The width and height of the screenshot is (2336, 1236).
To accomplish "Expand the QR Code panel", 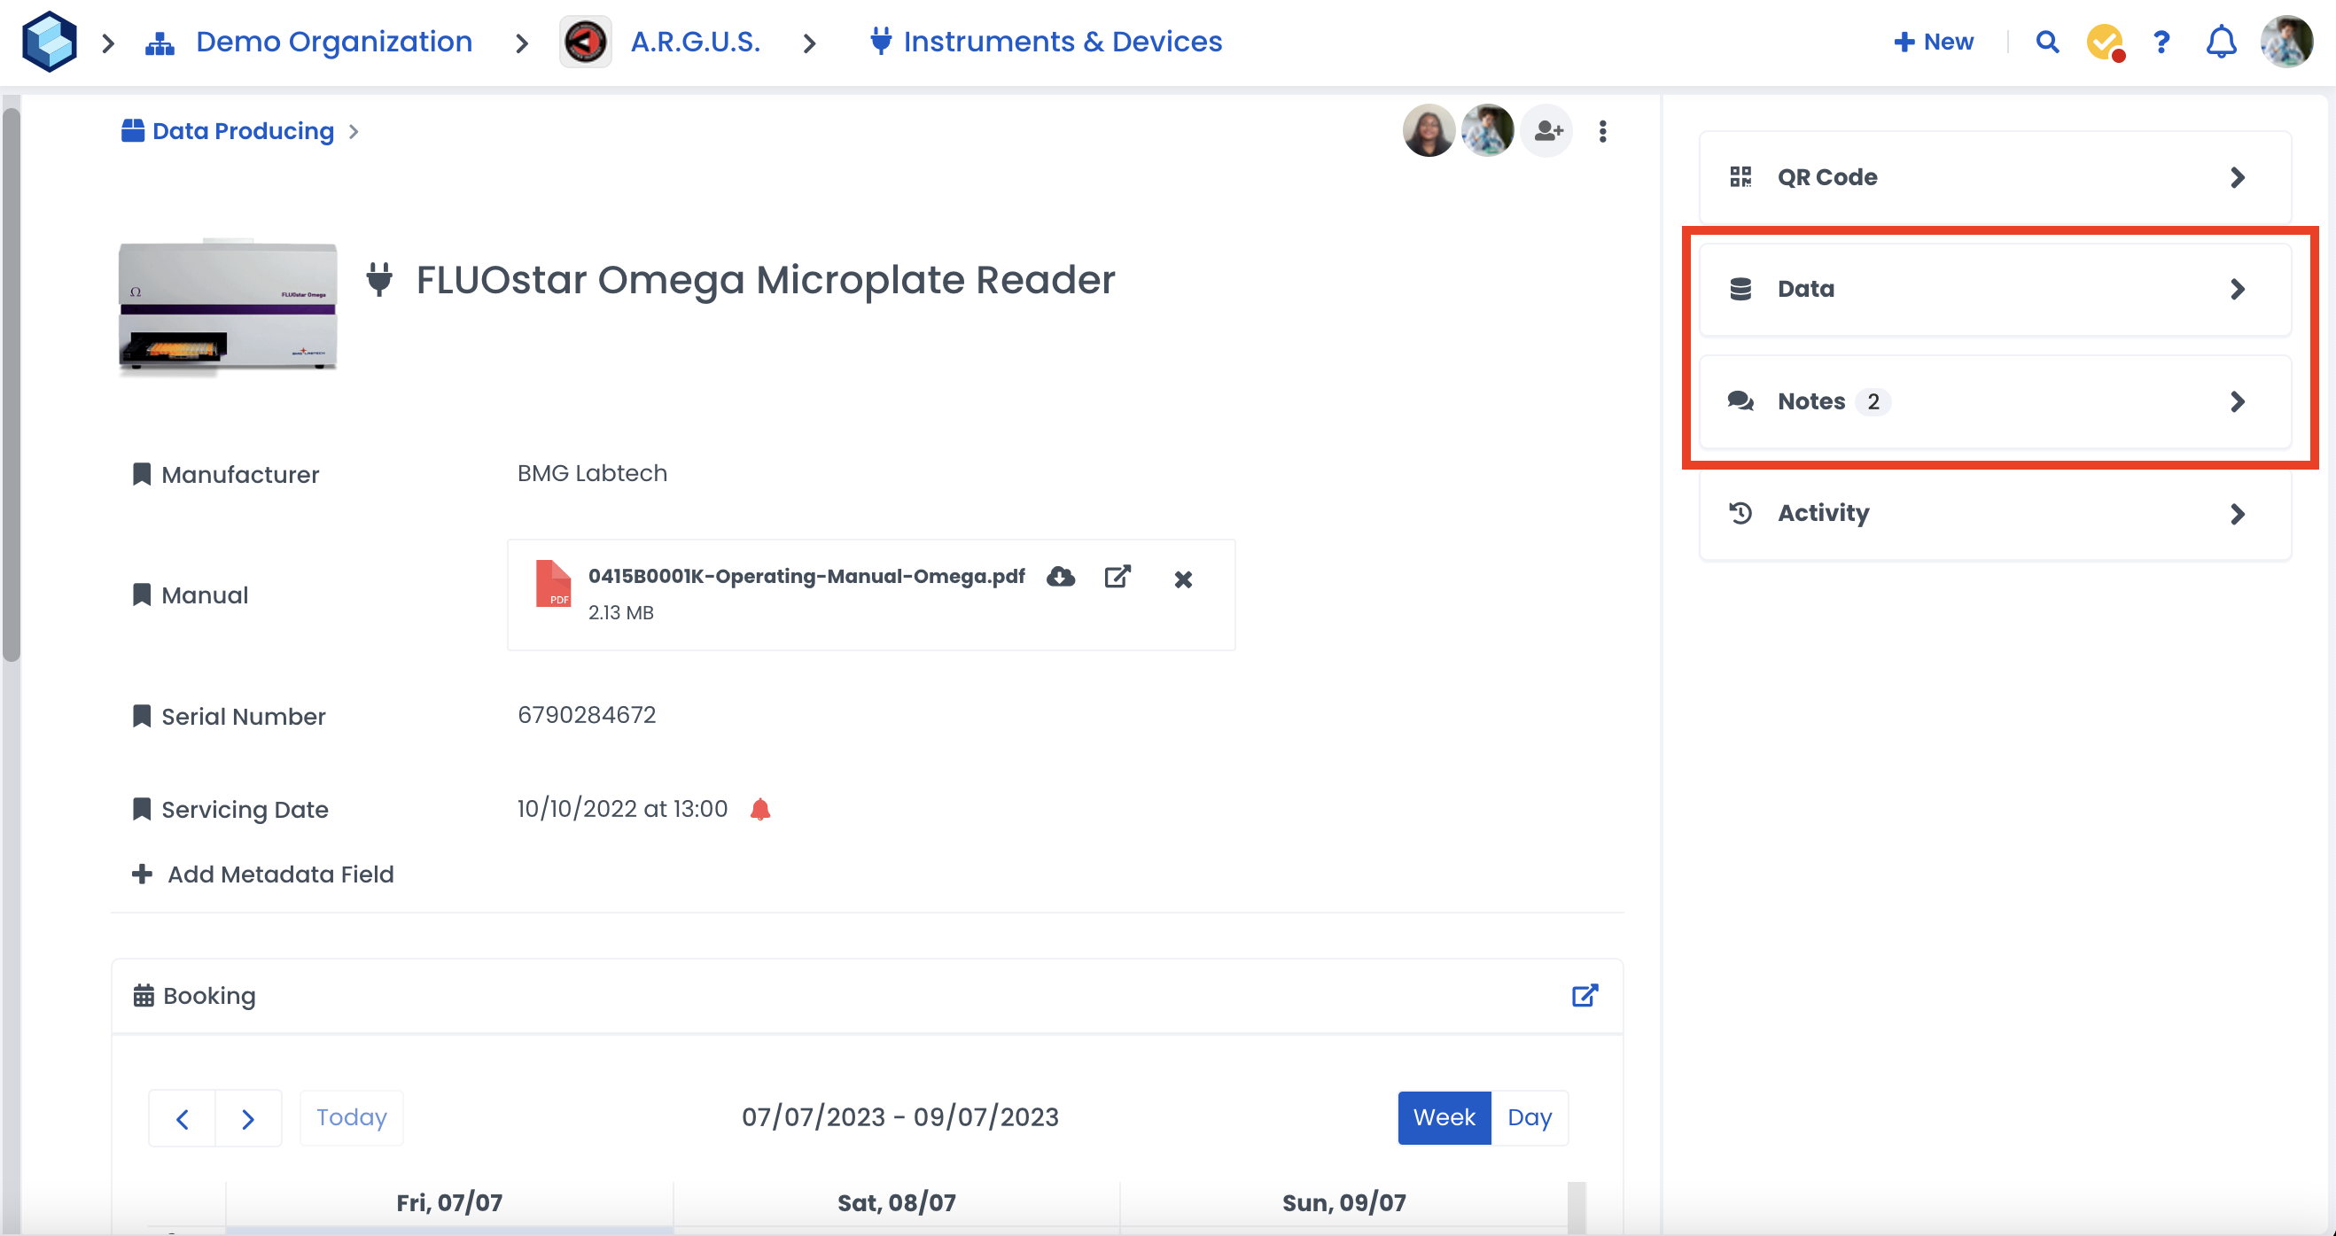I will [x=1994, y=177].
